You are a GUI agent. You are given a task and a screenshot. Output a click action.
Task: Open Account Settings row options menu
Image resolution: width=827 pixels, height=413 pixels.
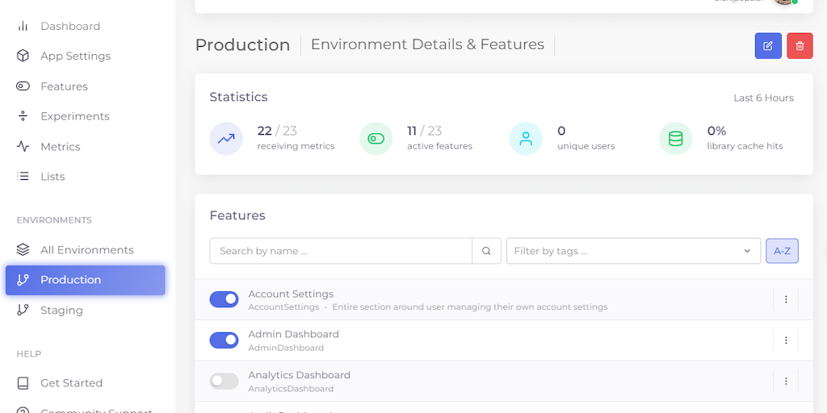tap(786, 299)
